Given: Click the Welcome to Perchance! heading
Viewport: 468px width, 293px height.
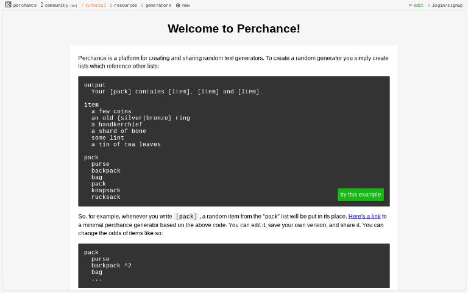Looking at the screenshot, I should point(234,29).
